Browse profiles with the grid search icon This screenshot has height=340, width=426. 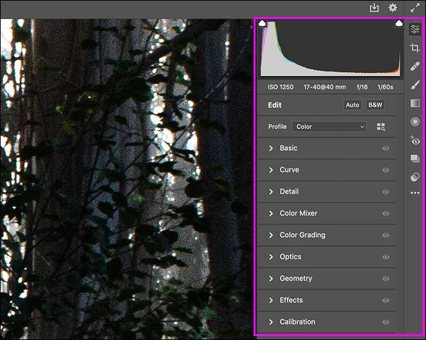click(x=381, y=127)
